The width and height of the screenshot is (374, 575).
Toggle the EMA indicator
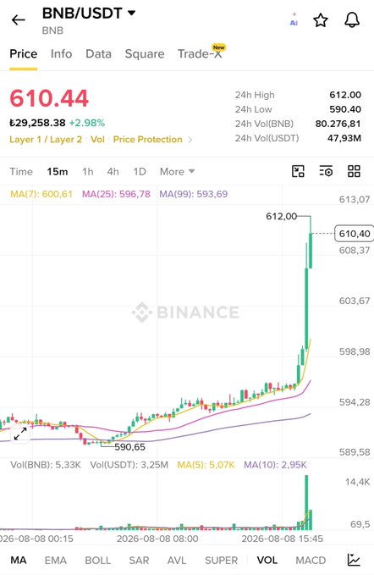pos(56,561)
